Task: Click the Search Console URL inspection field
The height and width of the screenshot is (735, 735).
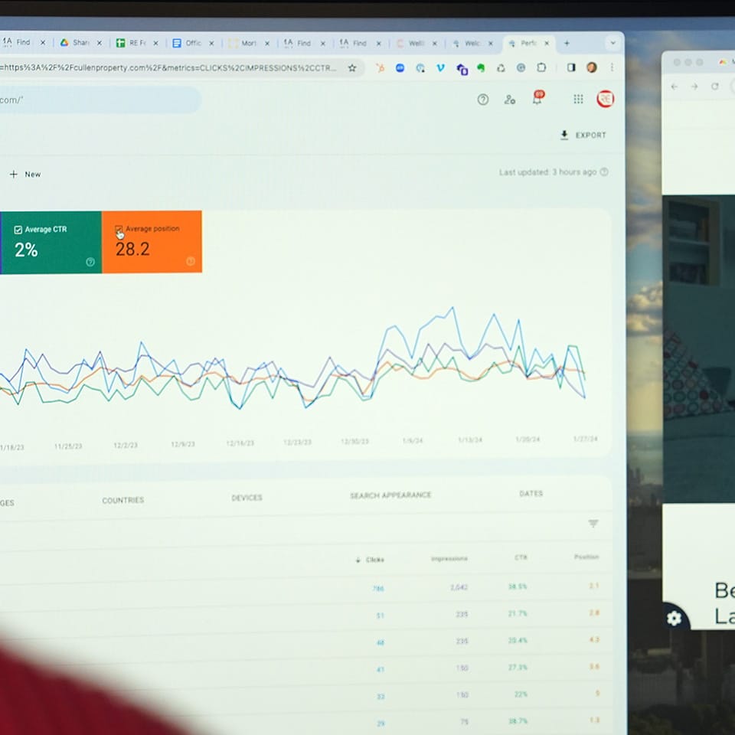Action: (99, 100)
